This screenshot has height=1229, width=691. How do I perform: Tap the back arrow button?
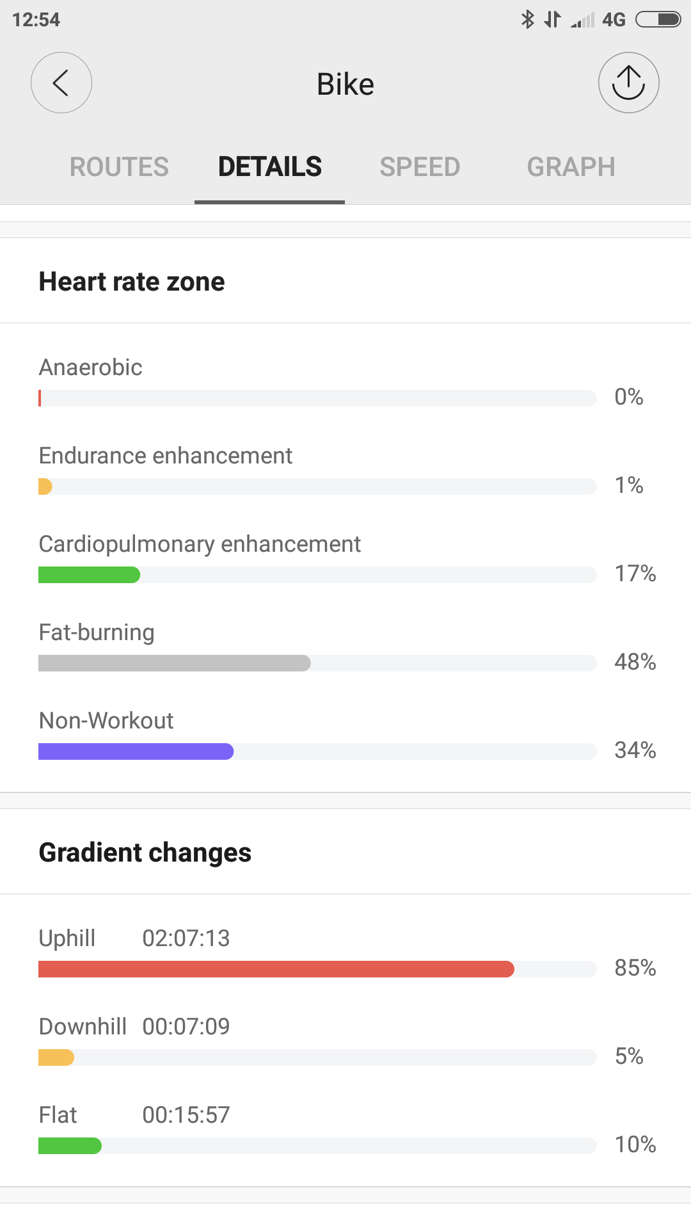tap(61, 83)
